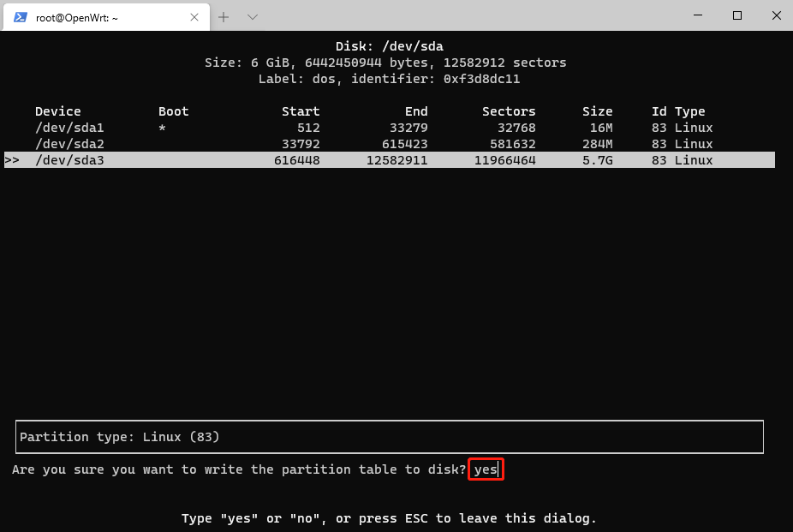This screenshot has height=532, width=793.
Task: Minimize the terminal window
Action: [697, 15]
